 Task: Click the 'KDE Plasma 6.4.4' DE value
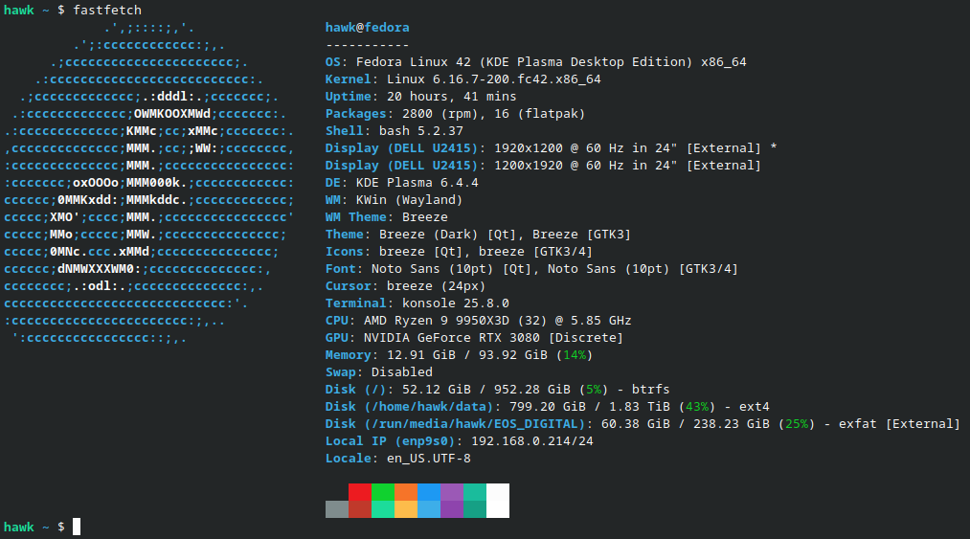coord(417,183)
